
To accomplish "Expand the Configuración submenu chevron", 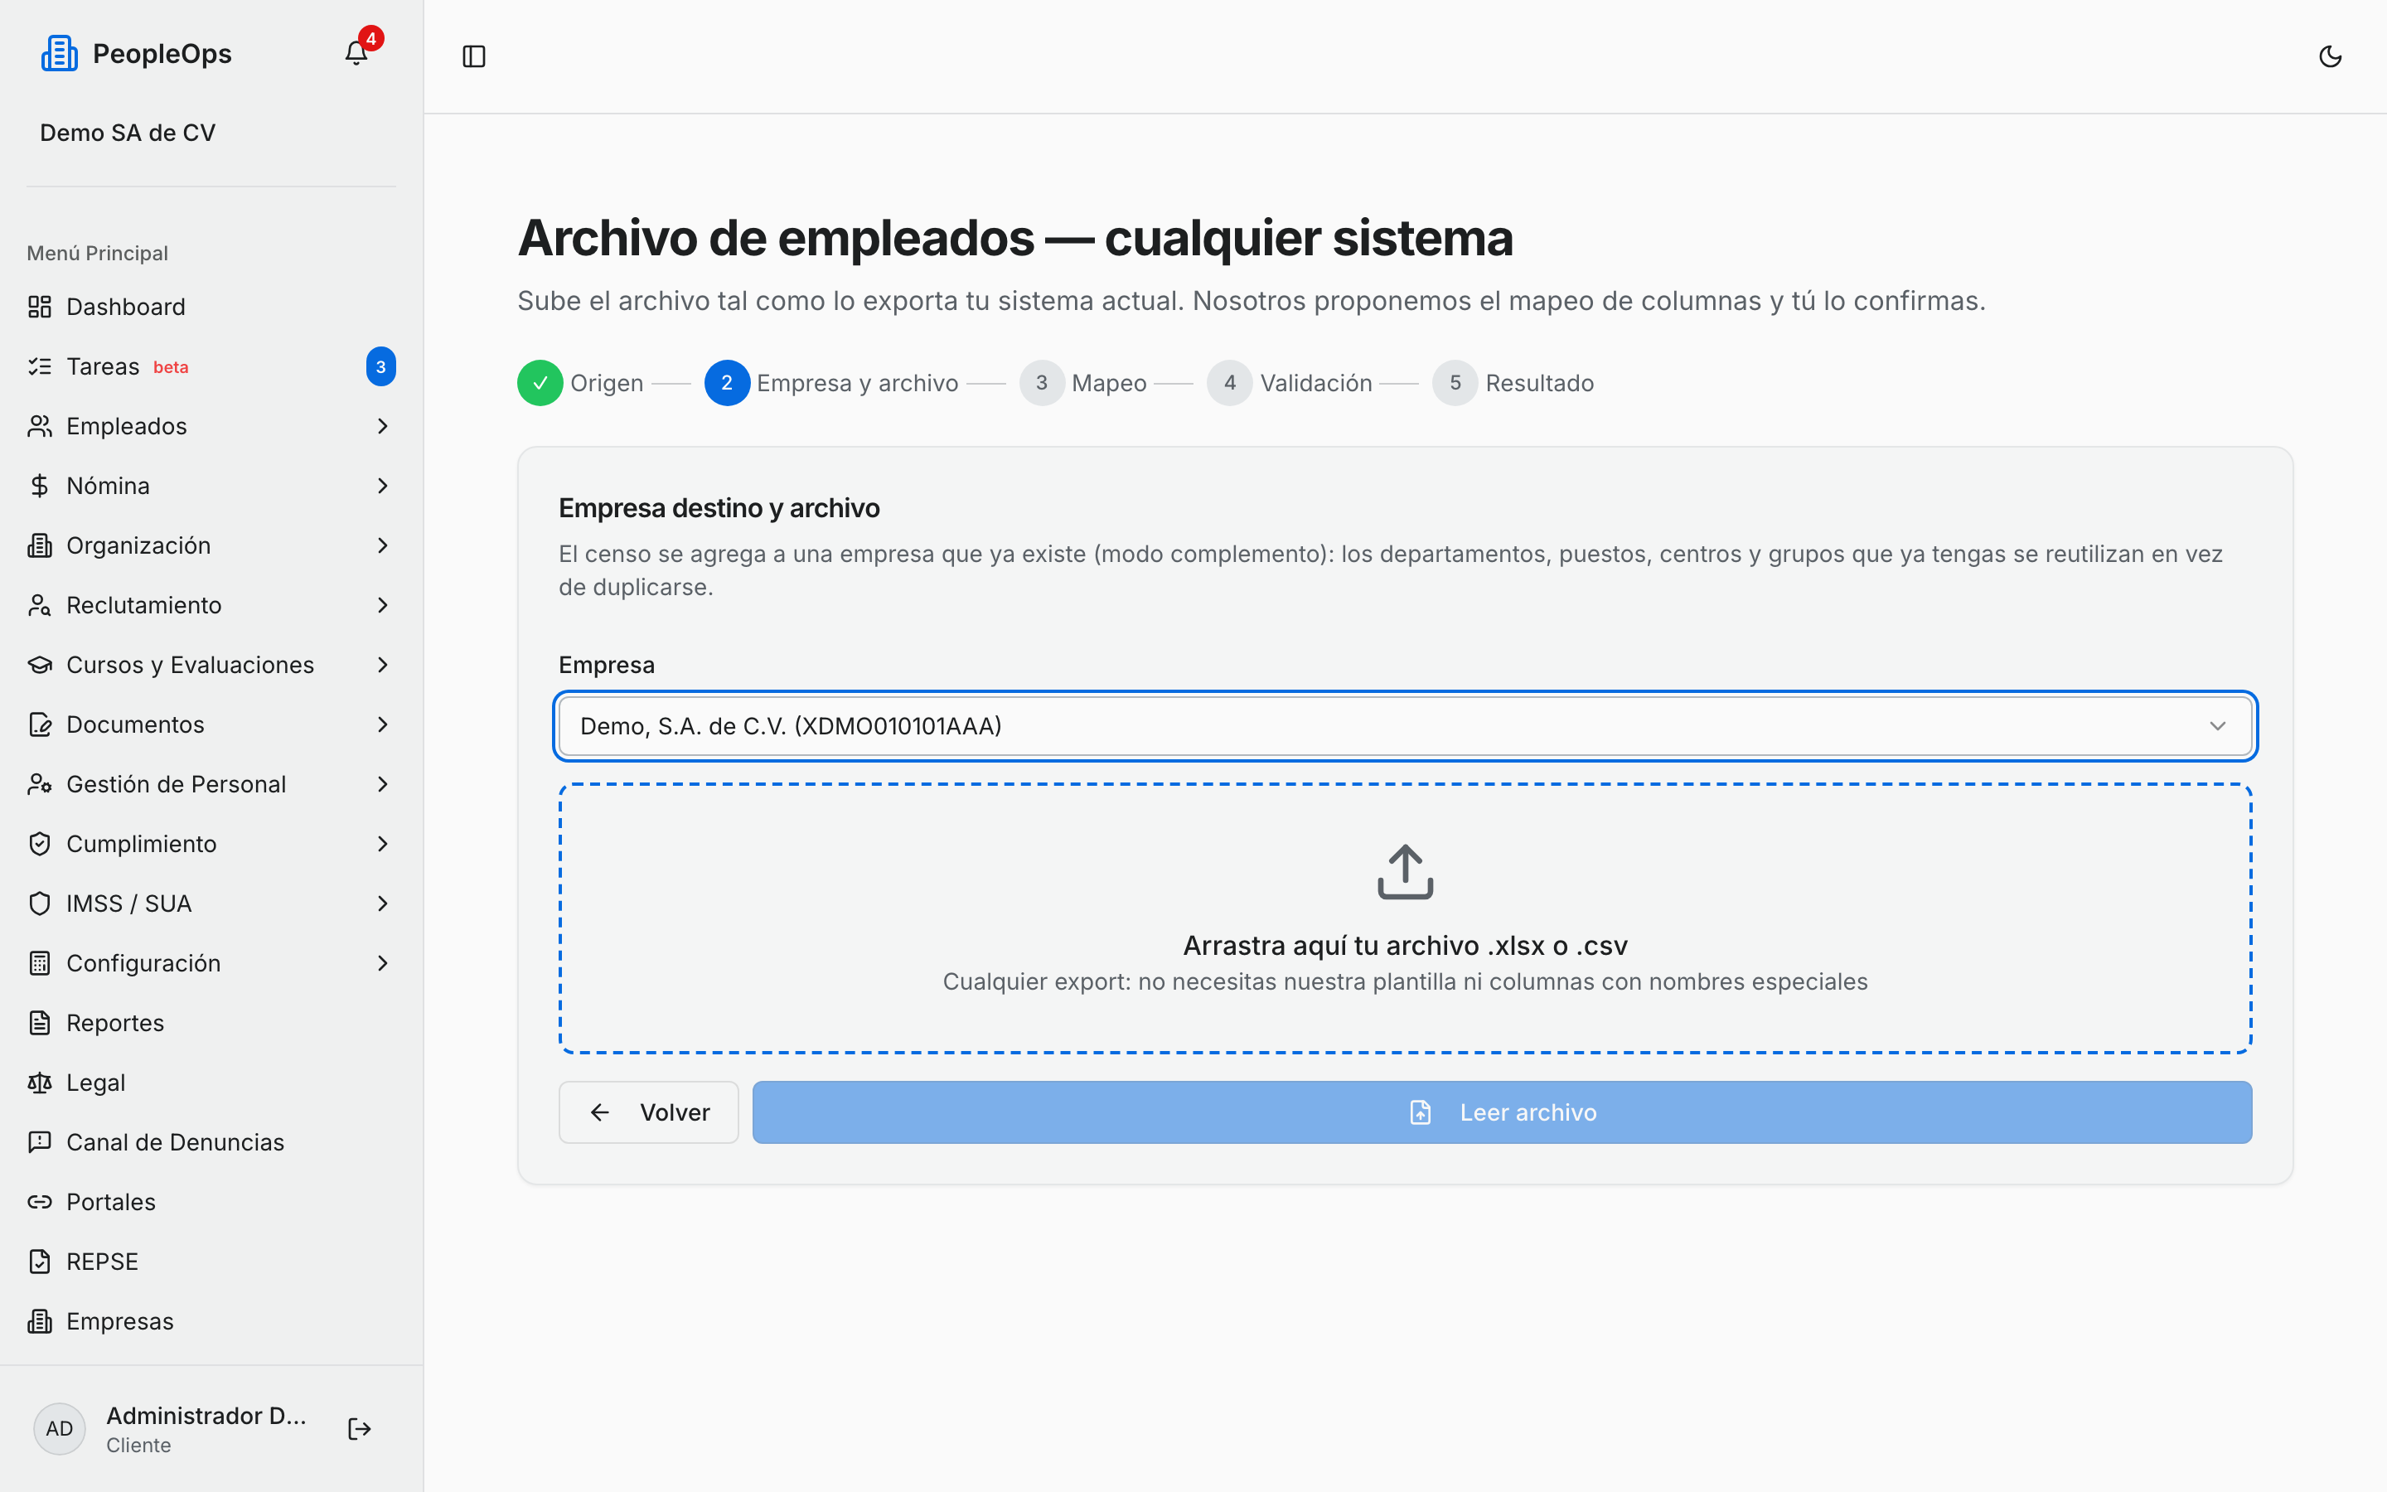I will [383, 963].
